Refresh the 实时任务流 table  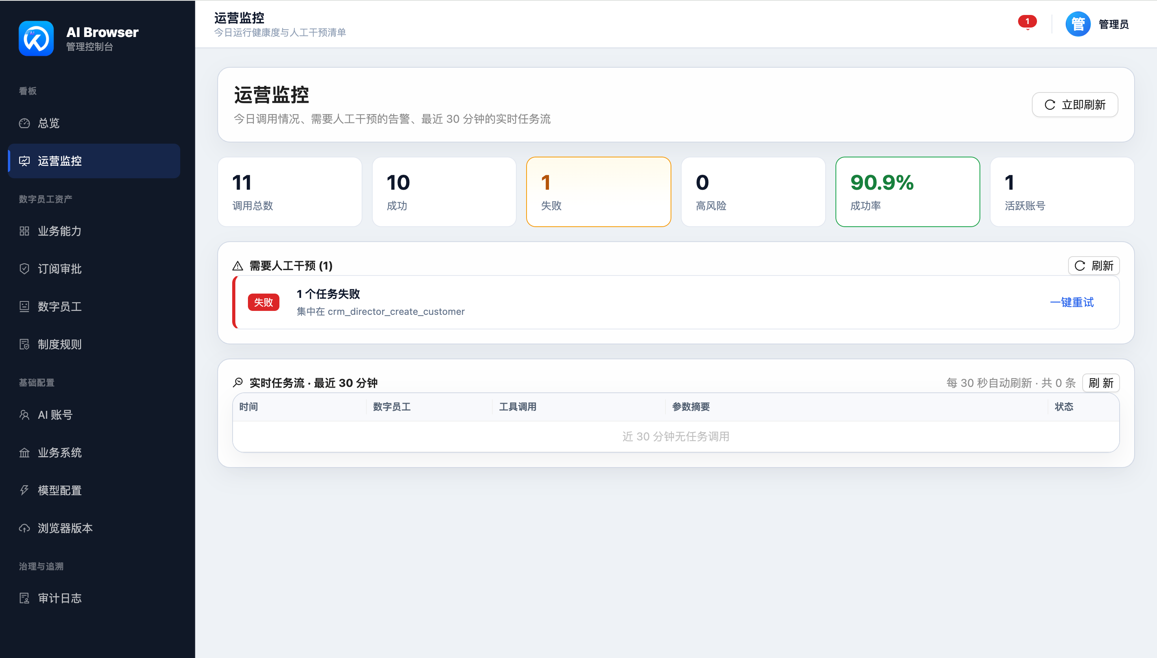[x=1101, y=383]
